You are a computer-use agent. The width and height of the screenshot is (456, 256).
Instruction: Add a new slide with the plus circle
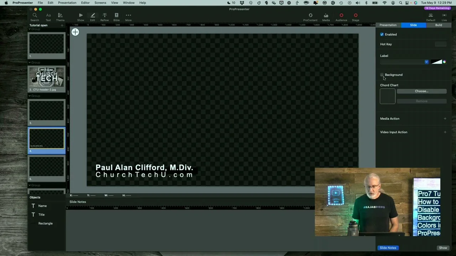coord(75,32)
